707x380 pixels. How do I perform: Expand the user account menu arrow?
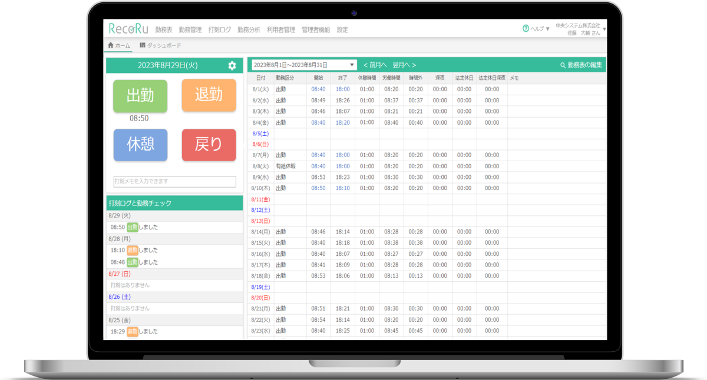point(604,29)
